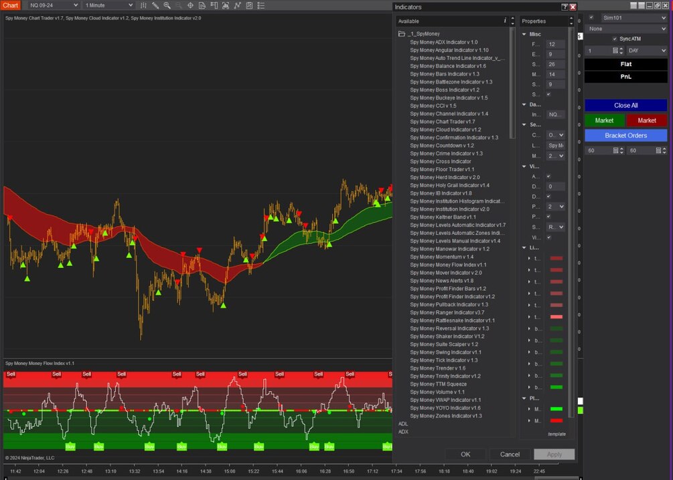673x480 pixels.
Task: Select the pencil drawing tools icon
Action: (x=155, y=5)
